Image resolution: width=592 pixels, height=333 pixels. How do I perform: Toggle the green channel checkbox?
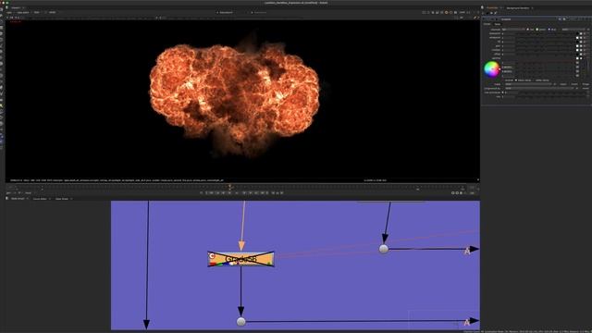pyautogui.click(x=536, y=30)
